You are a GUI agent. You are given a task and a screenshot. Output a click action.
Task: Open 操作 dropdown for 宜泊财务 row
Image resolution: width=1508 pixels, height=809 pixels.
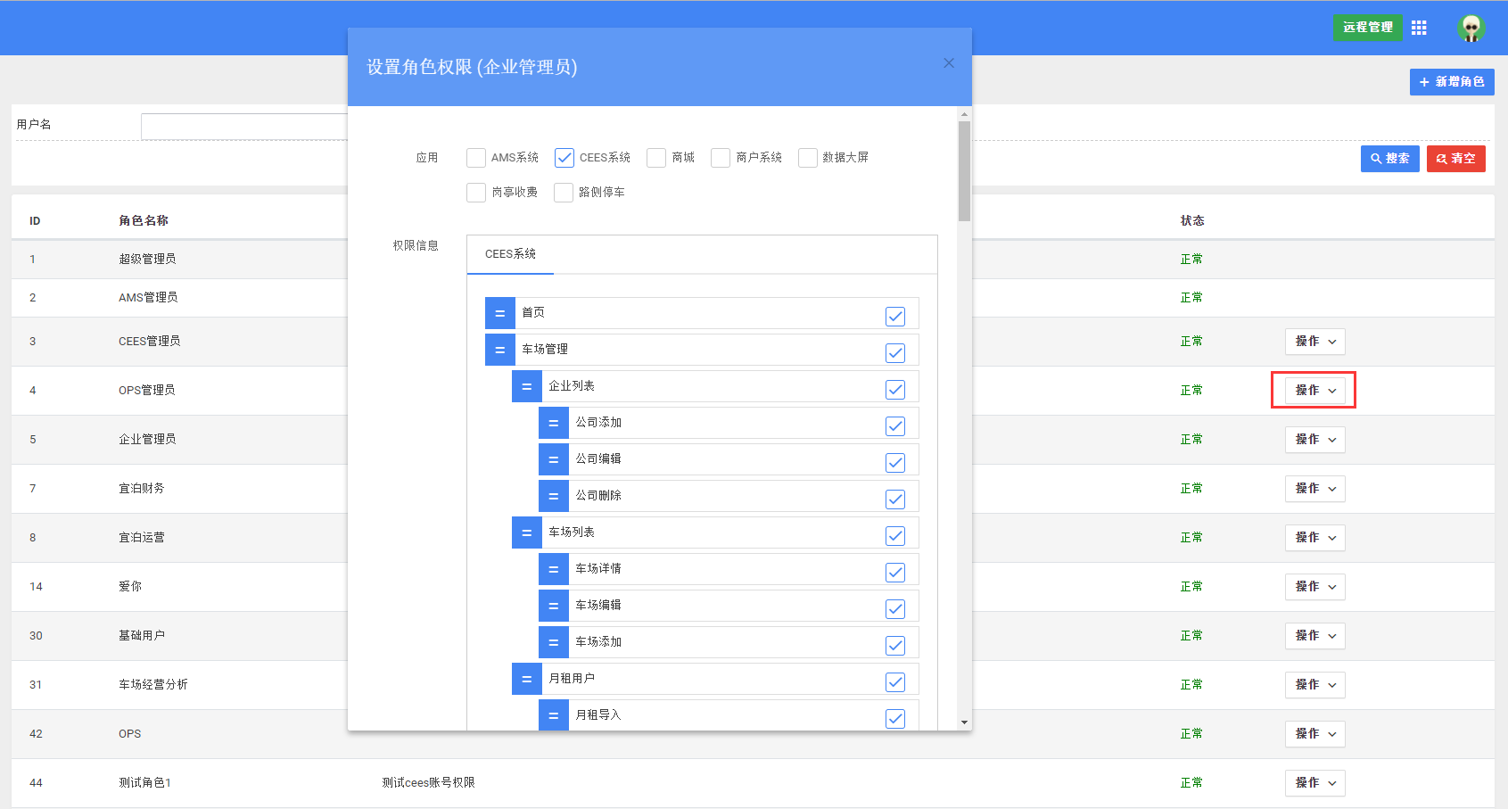tap(1315, 489)
